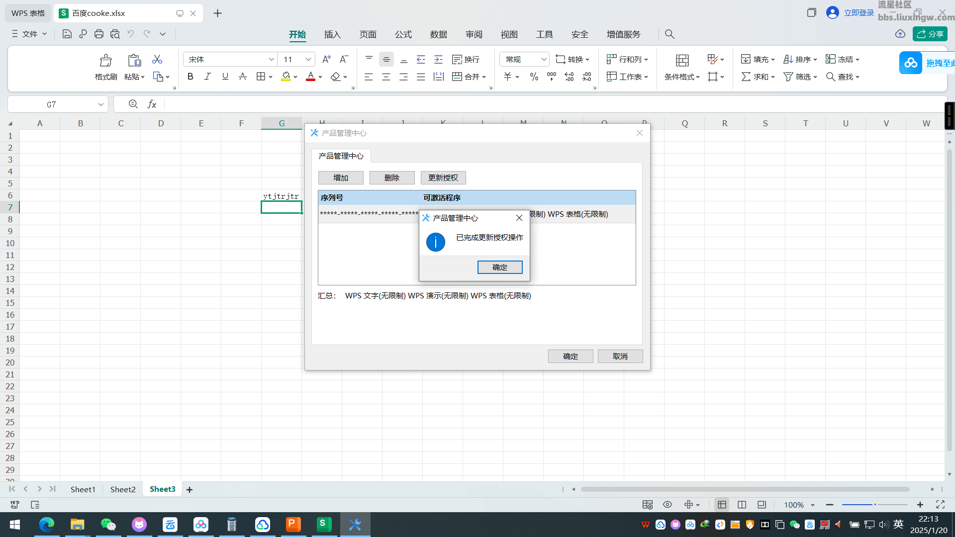
Task: Click the zoom slider handle
Action: (874, 505)
